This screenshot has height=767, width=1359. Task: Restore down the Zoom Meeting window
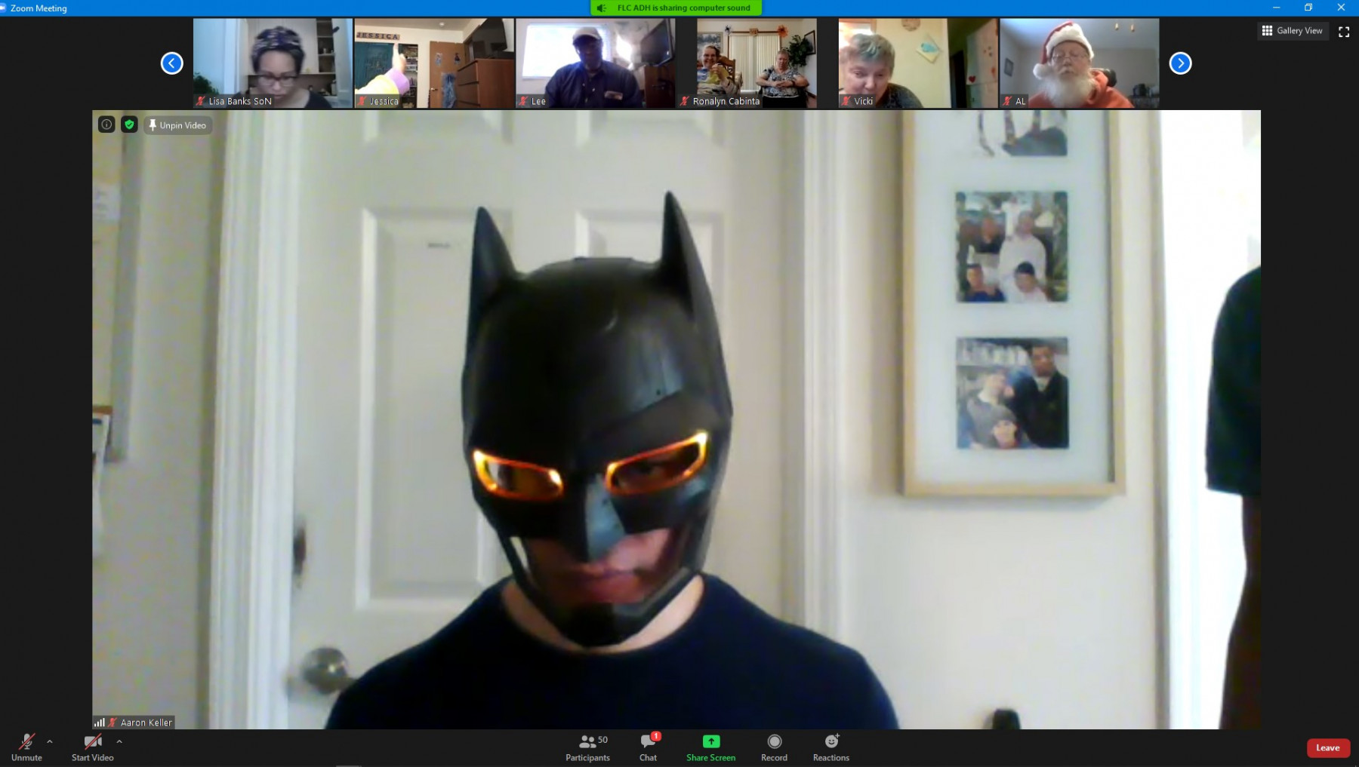(1308, 8)
